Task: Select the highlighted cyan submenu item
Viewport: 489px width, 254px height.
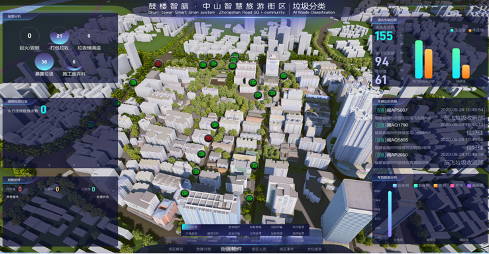Action: pos(191,228)
